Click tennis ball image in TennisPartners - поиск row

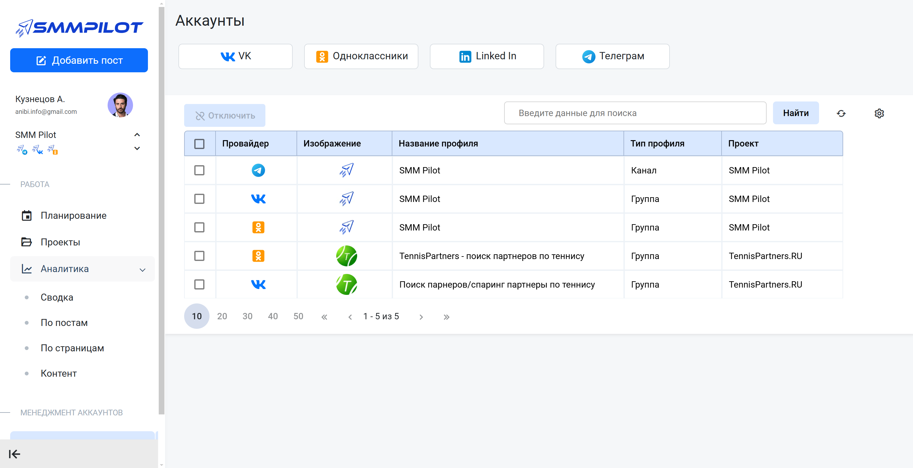(346, 256)
